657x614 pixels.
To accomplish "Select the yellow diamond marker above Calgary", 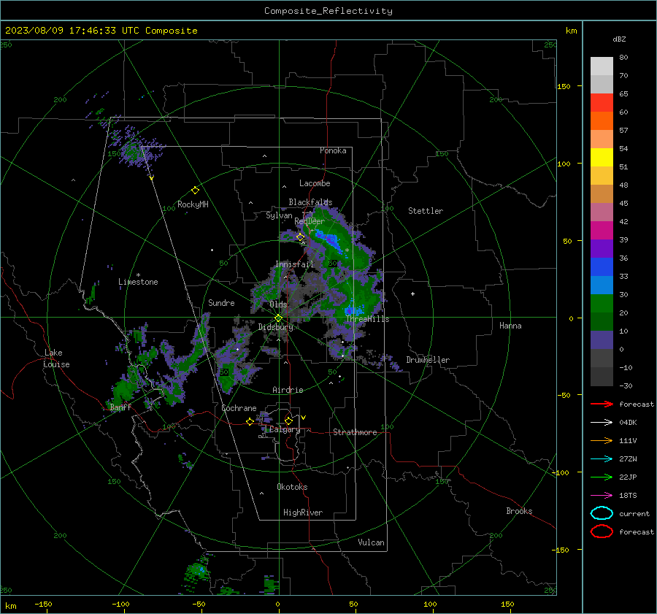I will 288,421.
